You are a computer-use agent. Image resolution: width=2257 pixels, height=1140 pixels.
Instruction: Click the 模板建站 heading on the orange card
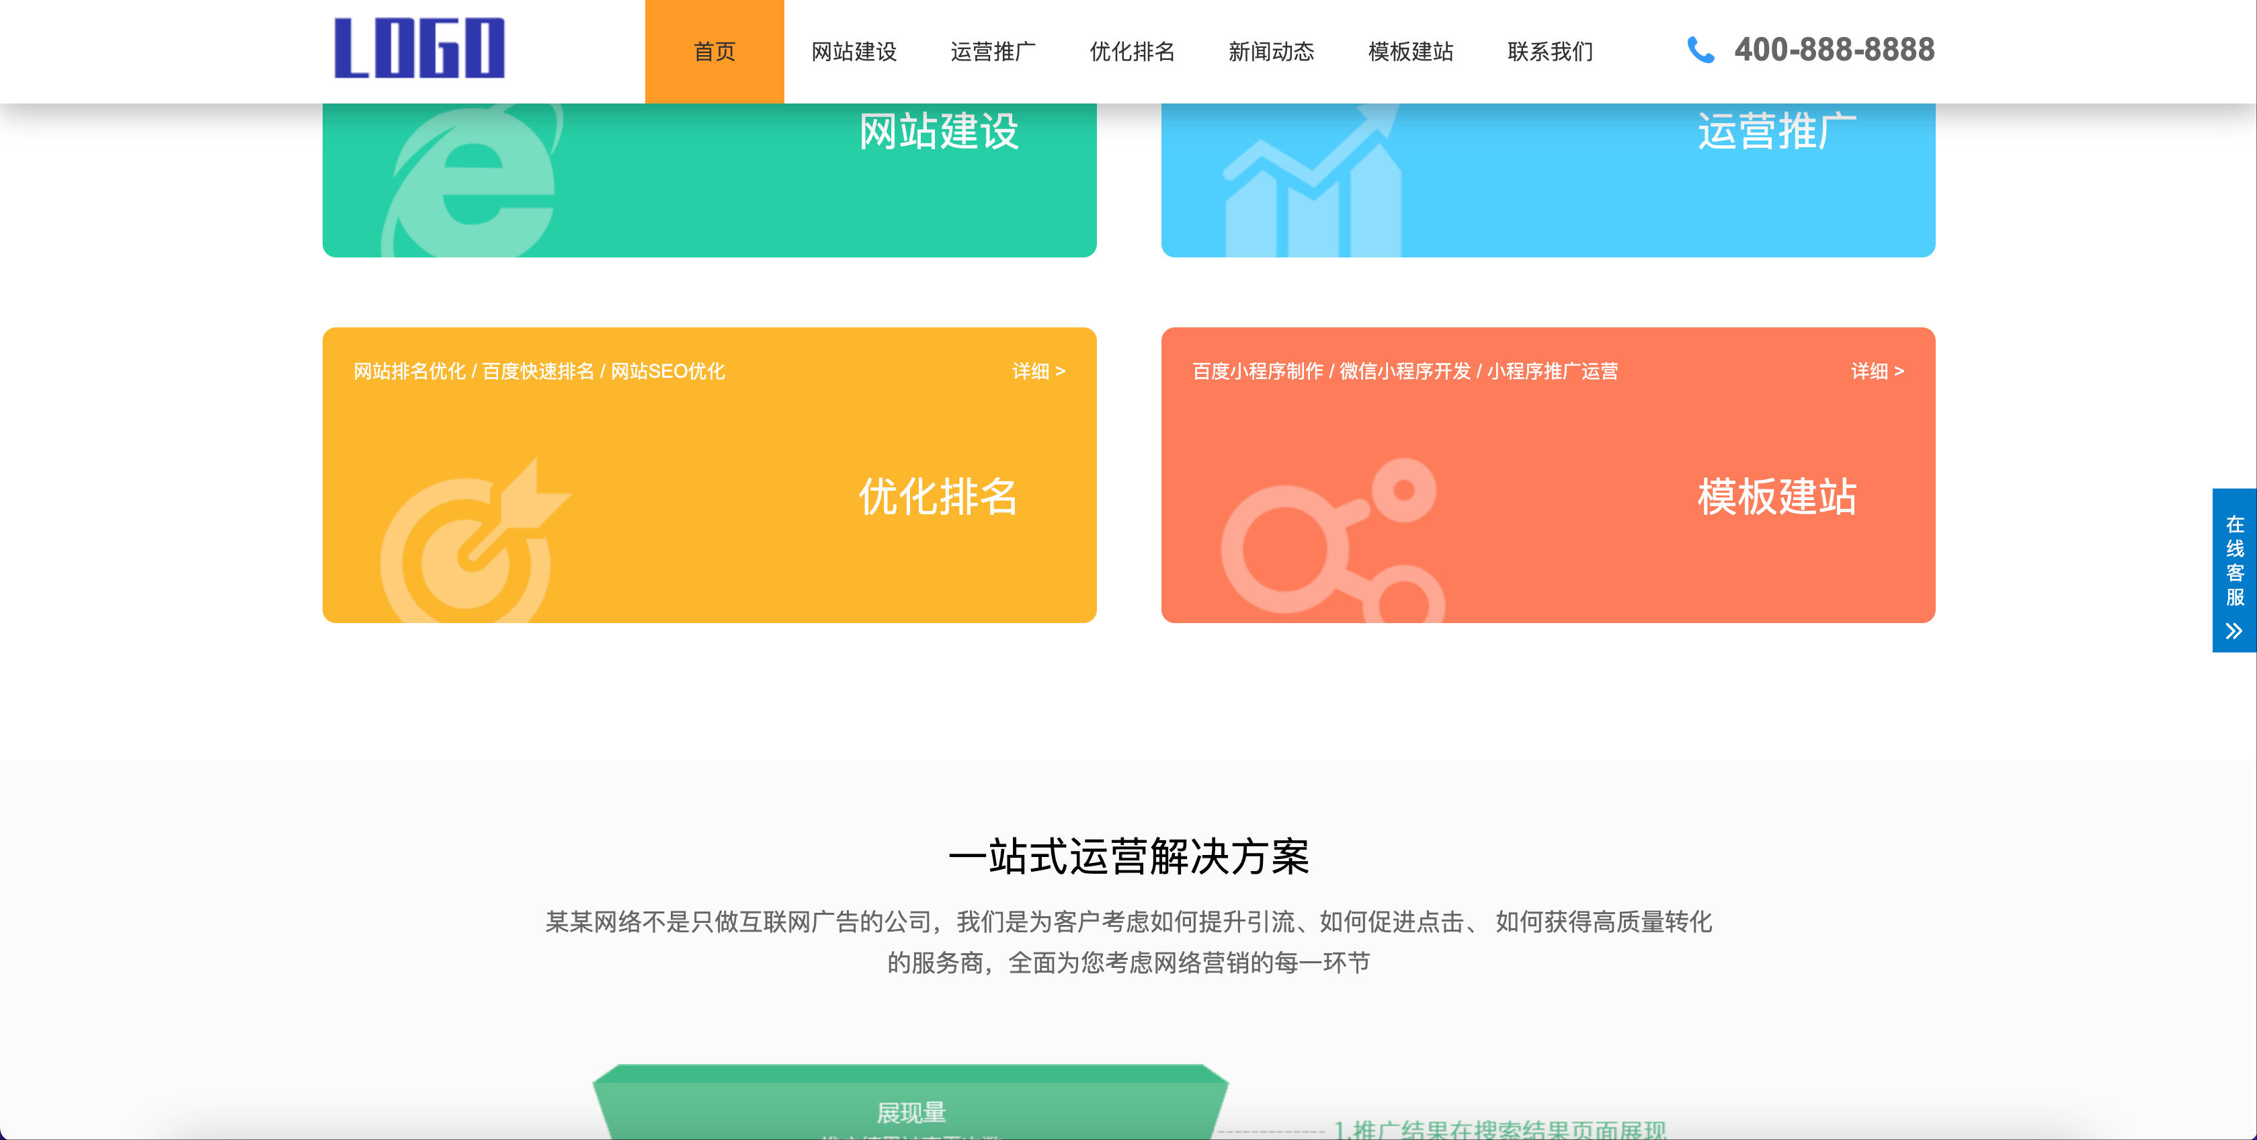[x=1777, y=497]
